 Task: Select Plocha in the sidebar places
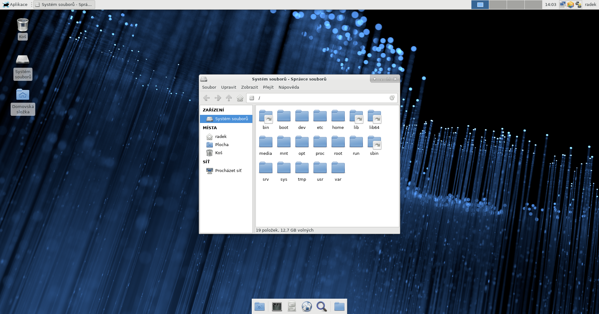222,145
